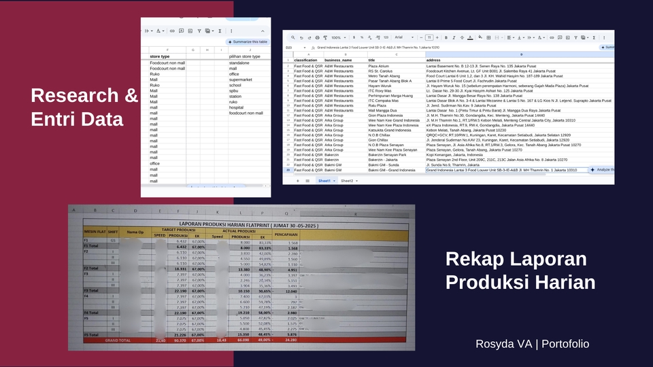Toggle italic formatting
653x367 pixels.
[455, 37]
